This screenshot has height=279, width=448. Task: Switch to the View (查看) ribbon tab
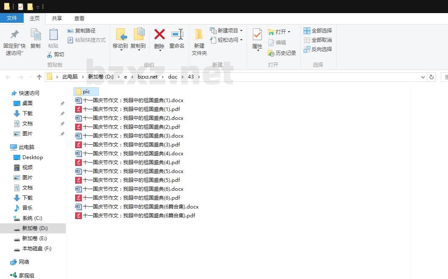coord(79,18)
